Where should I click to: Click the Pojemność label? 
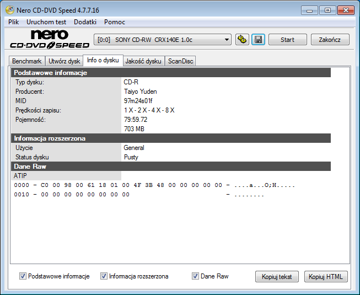30,120
